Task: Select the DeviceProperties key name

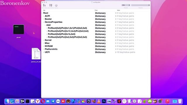Action: tap(53, 22)
